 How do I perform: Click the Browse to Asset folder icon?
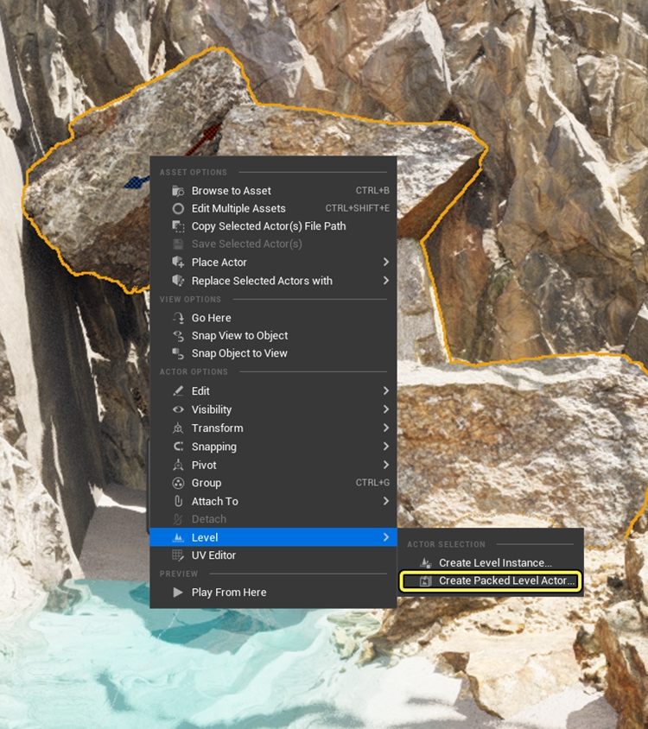click(178, 191)
